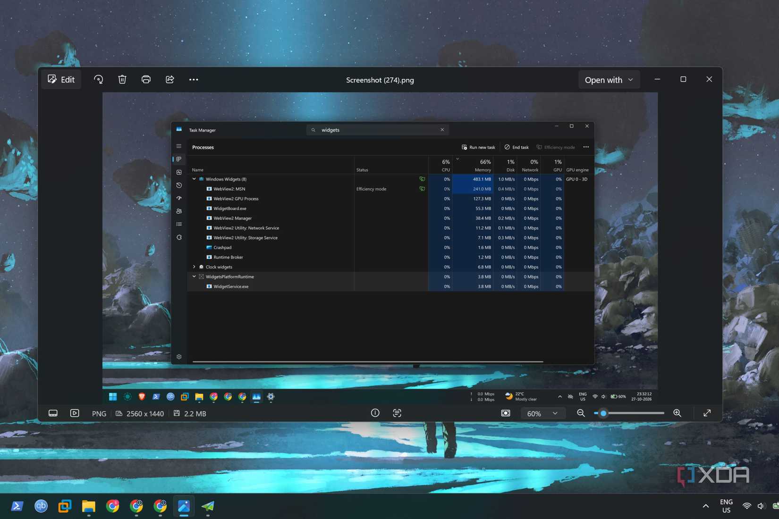Zoom in with the plus magnifier
779x519 pixels.
677,413
